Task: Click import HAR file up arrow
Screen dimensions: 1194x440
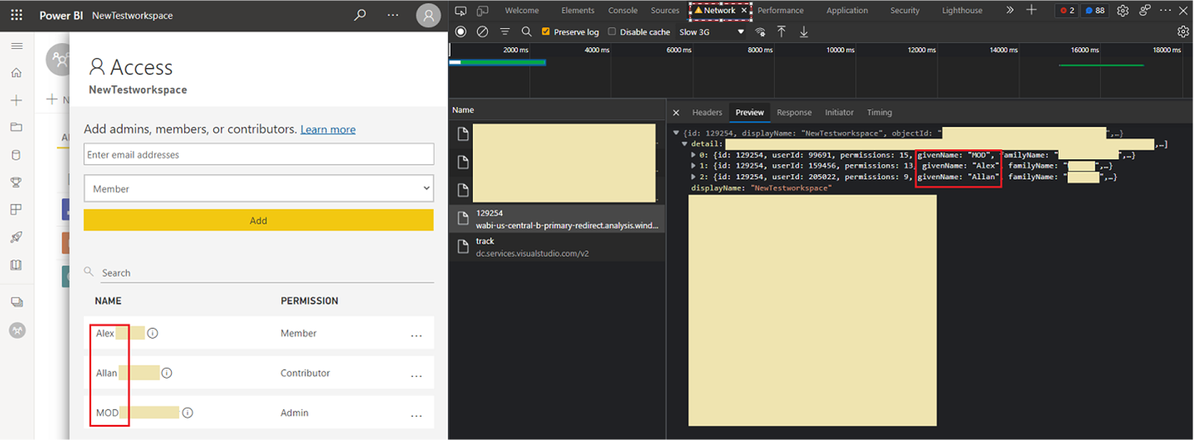Action: click(781, 31)
